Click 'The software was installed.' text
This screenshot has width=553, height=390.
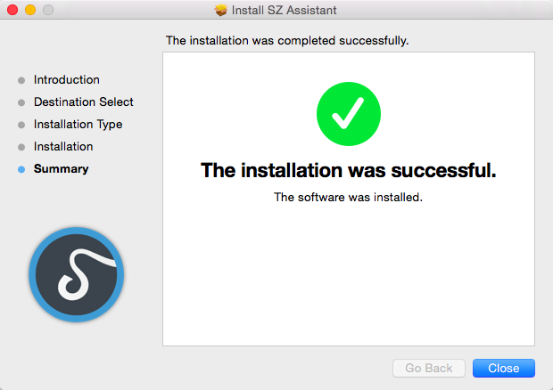pyautogui.click(x=348, y=197)
